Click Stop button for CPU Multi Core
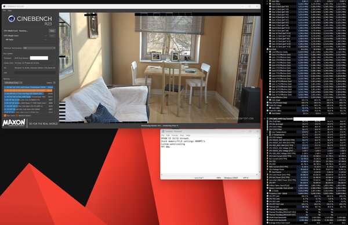The height and width of the screenshot is (225, 348). pyautogui.click(x=52, y=31)
